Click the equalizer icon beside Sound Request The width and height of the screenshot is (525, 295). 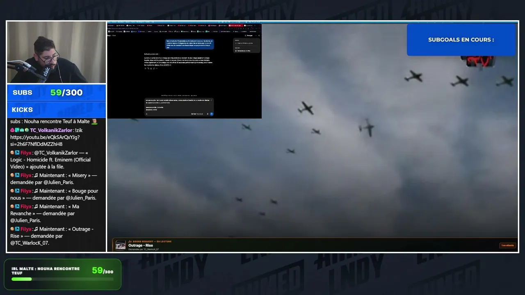tap(130, 241)
